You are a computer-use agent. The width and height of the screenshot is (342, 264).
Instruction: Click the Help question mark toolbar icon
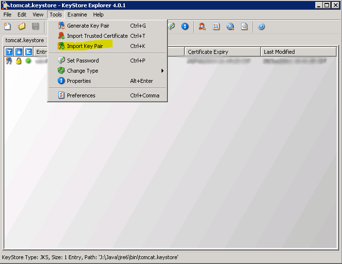261,26
